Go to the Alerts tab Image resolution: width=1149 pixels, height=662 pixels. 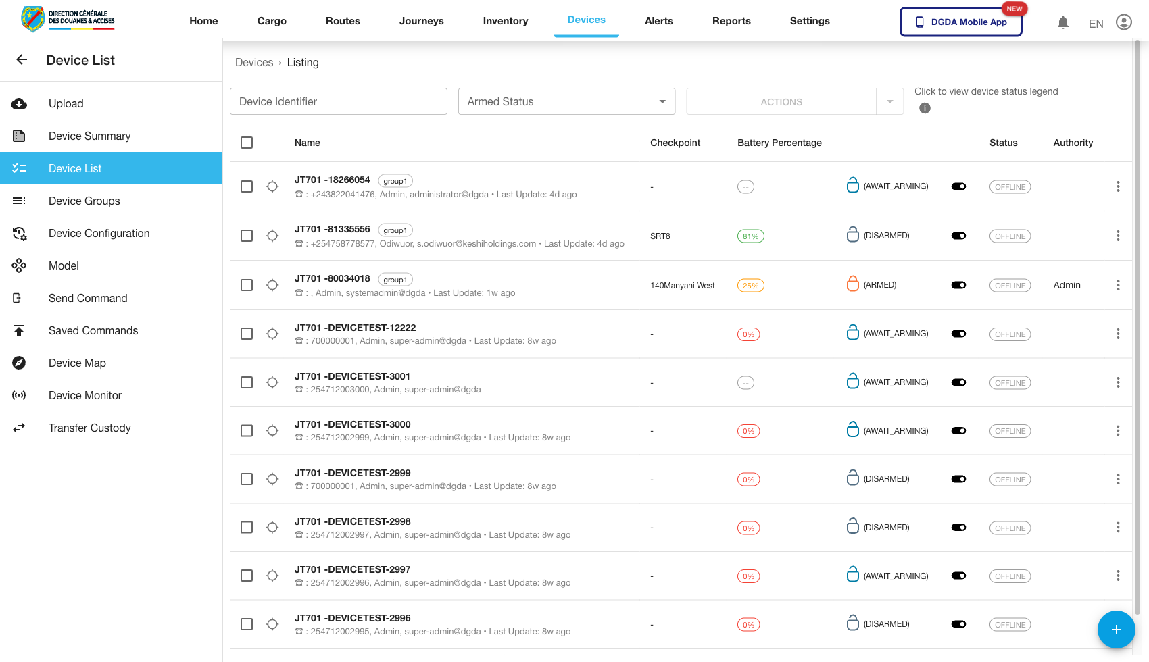(658, 21)
